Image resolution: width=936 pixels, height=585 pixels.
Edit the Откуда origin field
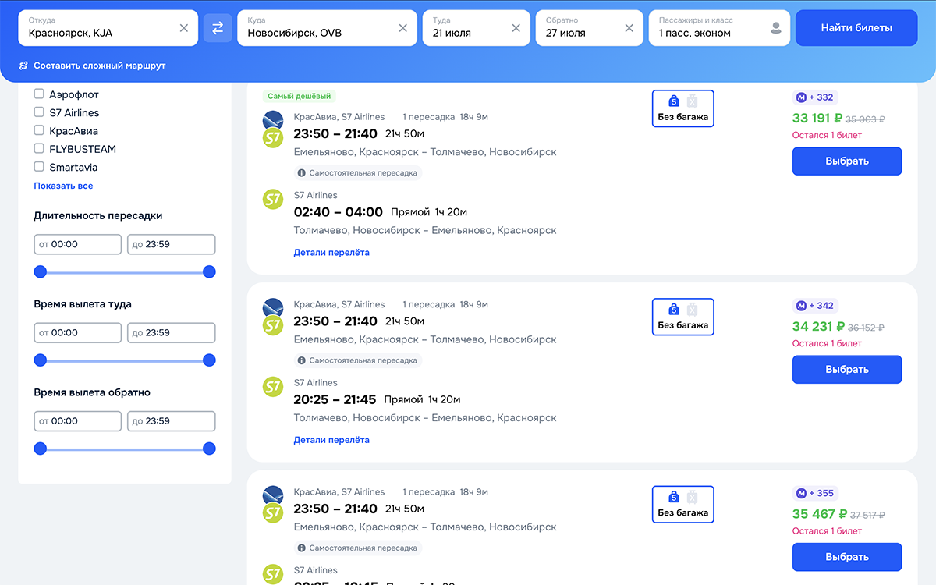pos(108,28)
